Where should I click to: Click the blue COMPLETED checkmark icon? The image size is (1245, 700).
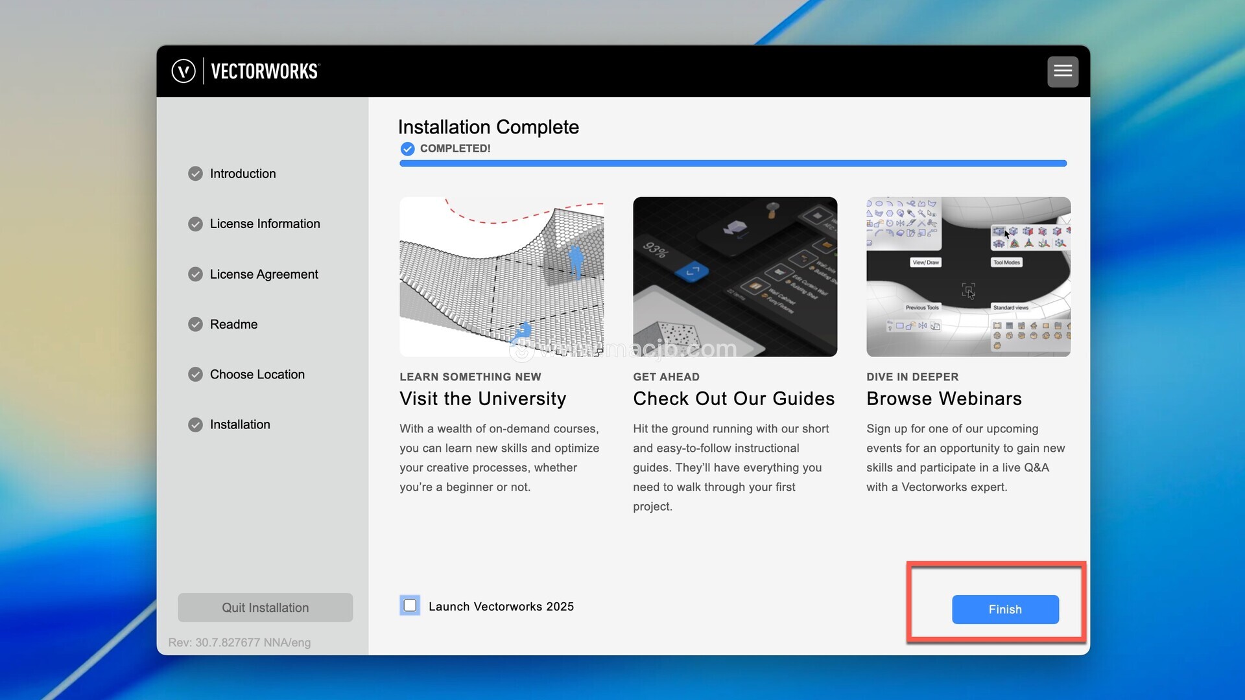[x=407, y=149]
